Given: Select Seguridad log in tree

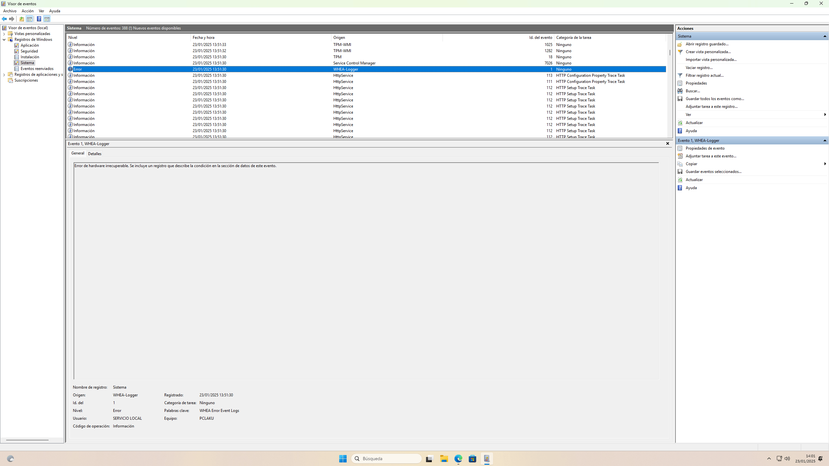Looking at the screenshot, I should point(29,51).
